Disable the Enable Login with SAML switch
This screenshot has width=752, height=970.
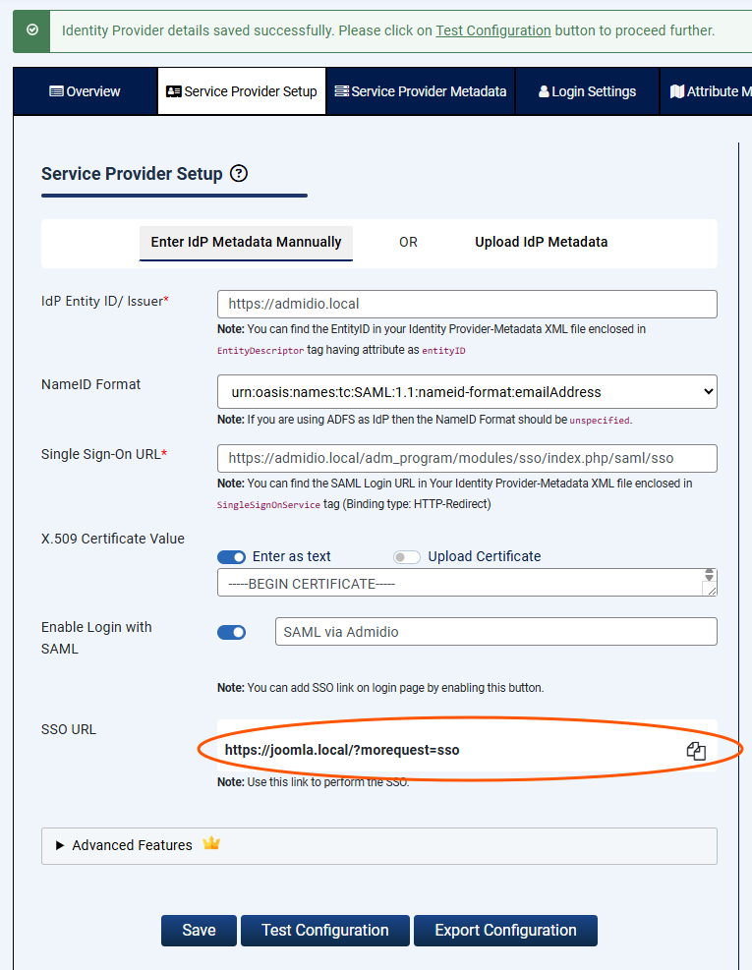click(x=231, y=632)
